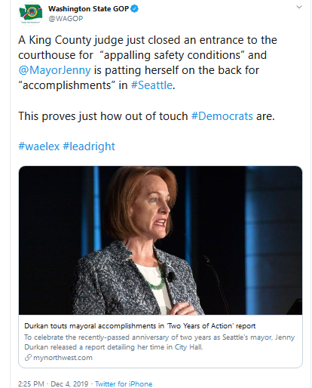Open the #Seattle hashtag
Image resolution: width=312 pixels, height=388 pixels.
click(151, 85)
